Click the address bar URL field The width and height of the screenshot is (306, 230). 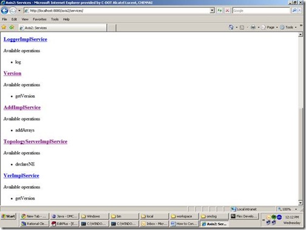pos(117,10)
